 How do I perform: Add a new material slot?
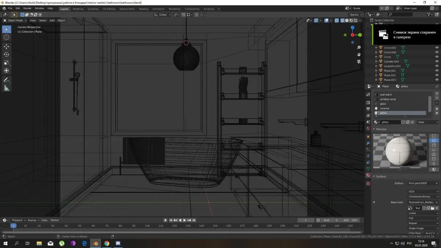coord(437,94)
